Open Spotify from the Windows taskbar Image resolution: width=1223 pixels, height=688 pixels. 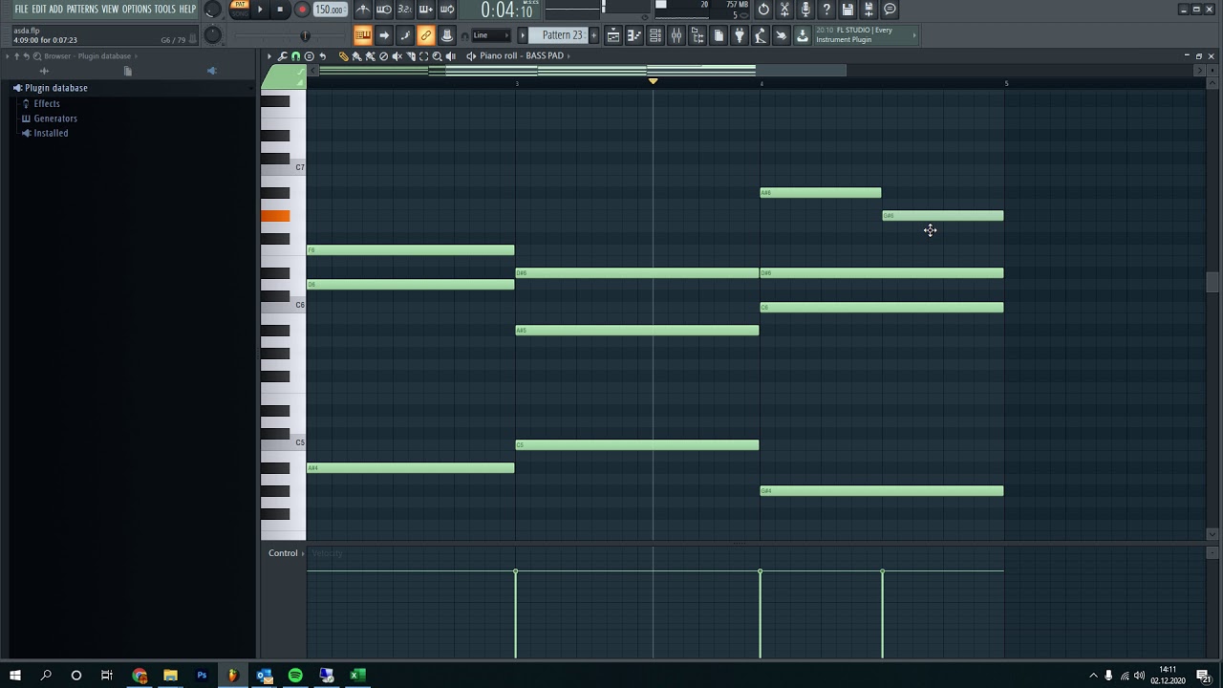point(295,676)
